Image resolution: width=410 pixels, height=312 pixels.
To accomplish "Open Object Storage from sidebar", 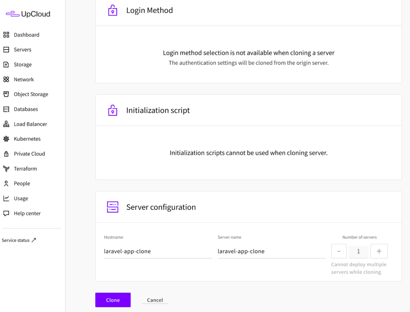I will coord(30,94).
